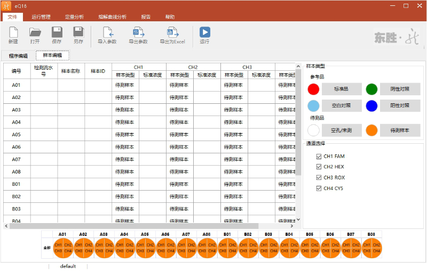Select the light blue 空白对照 color swatch
The height and width of the screenshot is (271, 427).
click(314, 105)
